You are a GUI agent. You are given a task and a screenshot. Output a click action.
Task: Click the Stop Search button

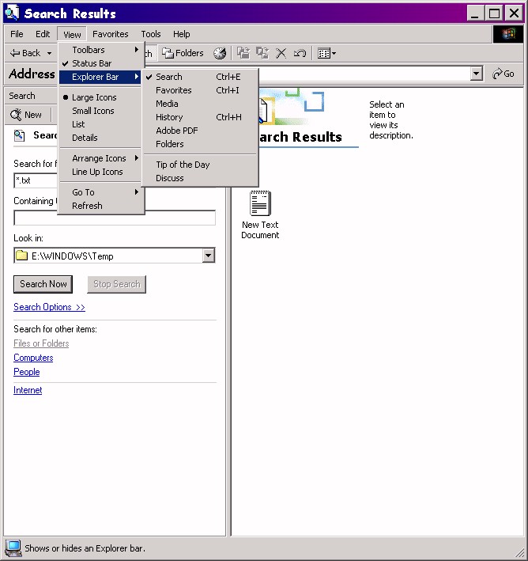point(116,284)
